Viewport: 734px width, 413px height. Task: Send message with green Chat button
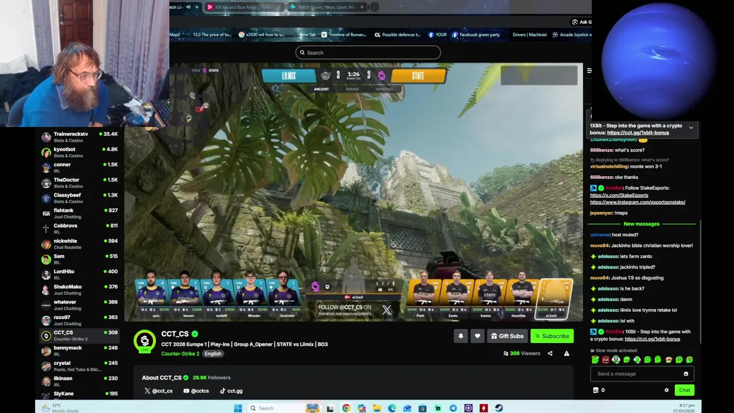(x=685, y=390)
